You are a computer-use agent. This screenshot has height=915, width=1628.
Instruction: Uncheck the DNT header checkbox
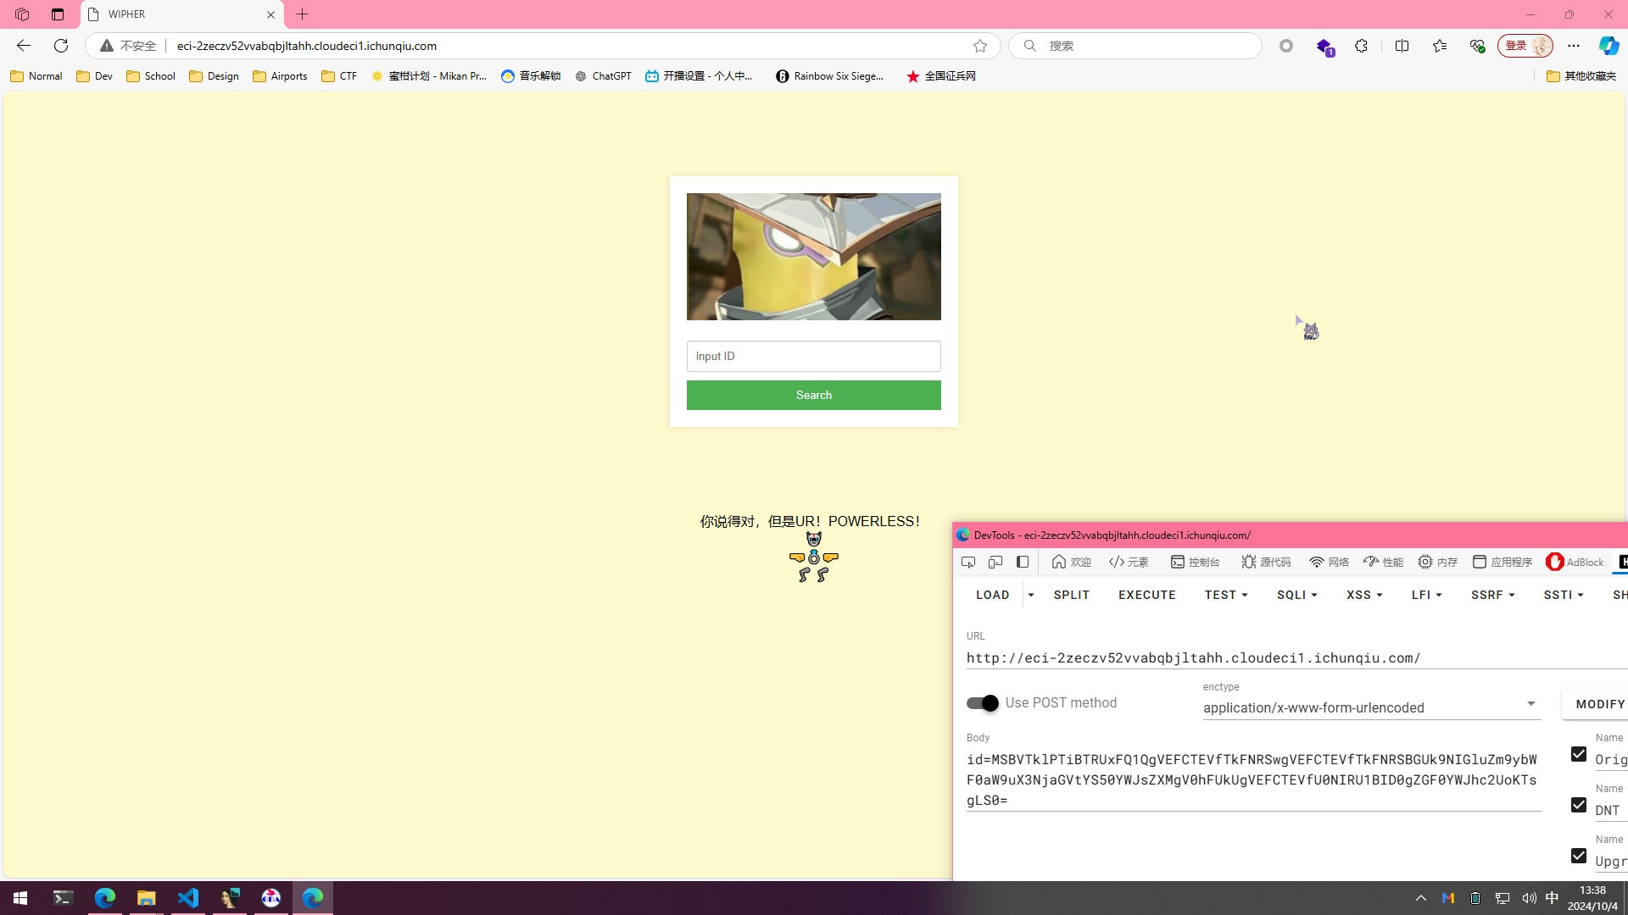(1578, 805)
